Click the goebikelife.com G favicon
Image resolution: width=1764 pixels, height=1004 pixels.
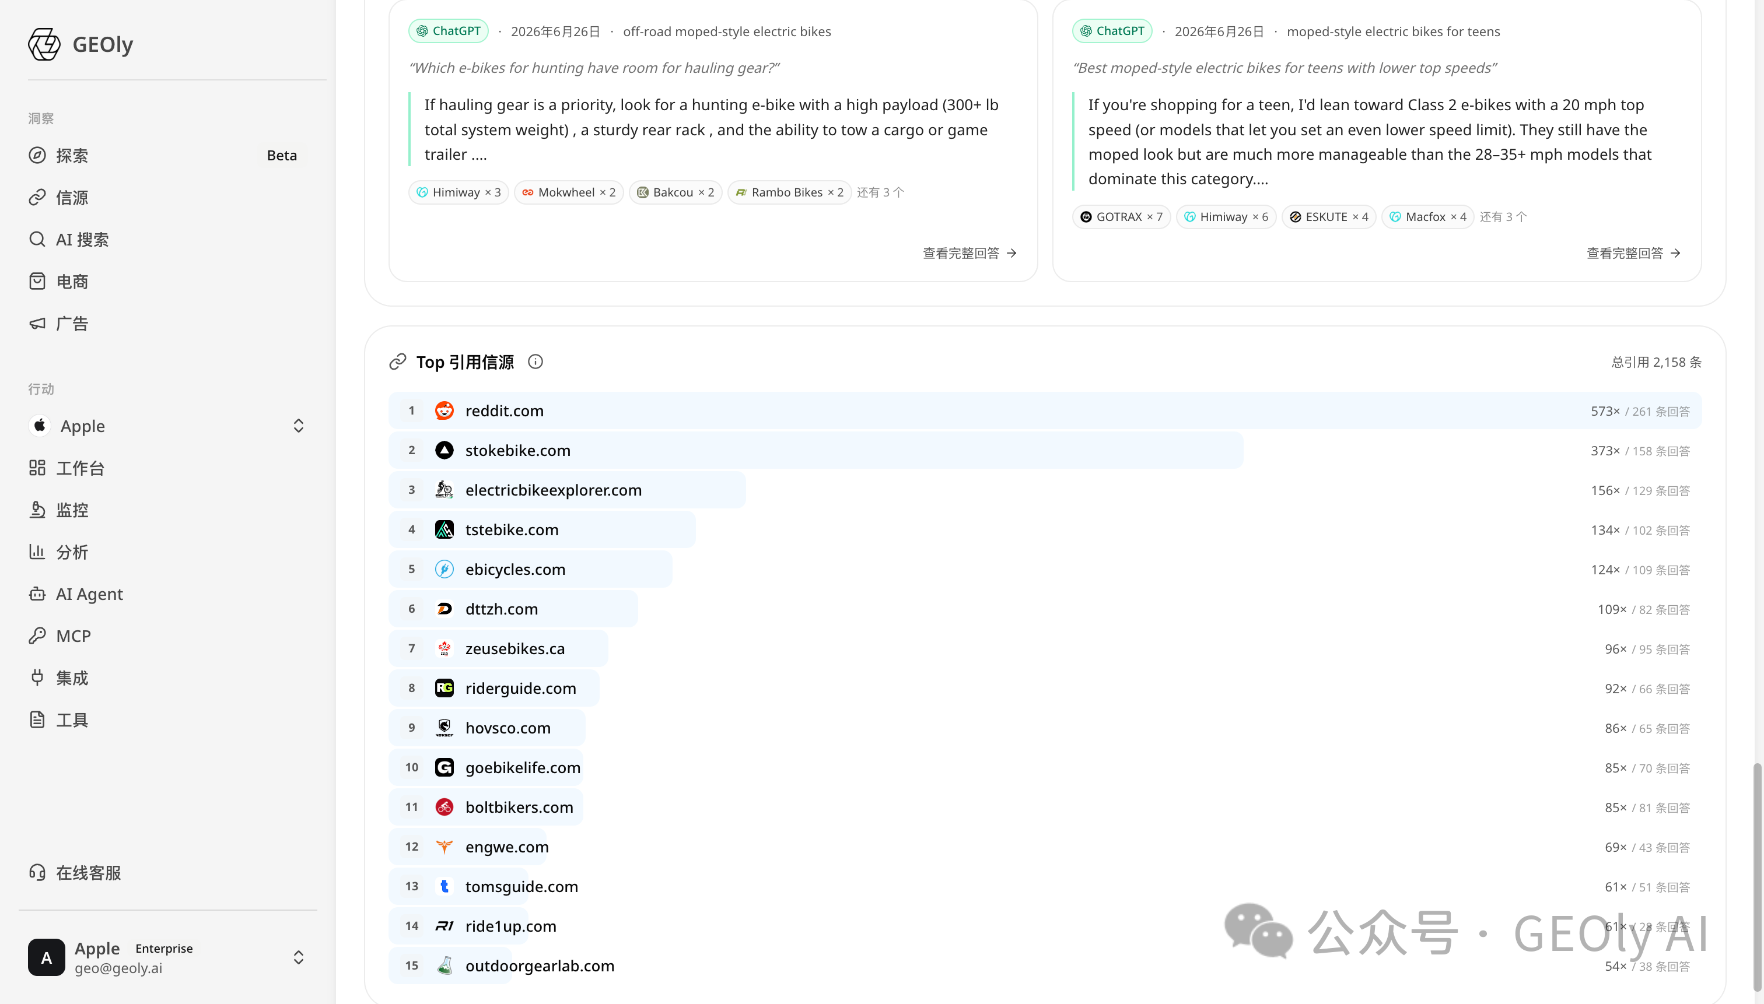(x=444, y=767)
